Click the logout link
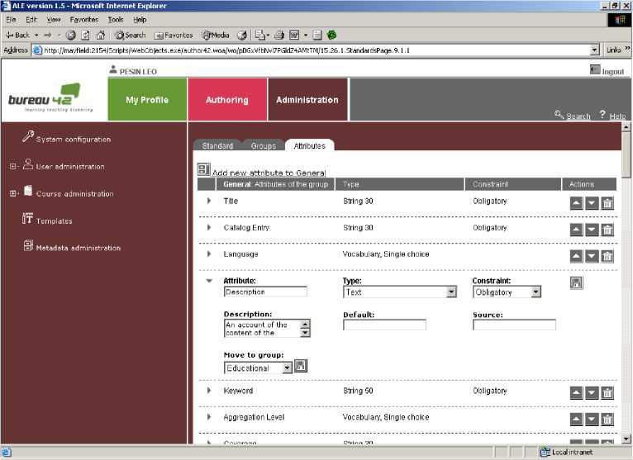The width and height of the screenshot is (633, 460). click(613, 72)
